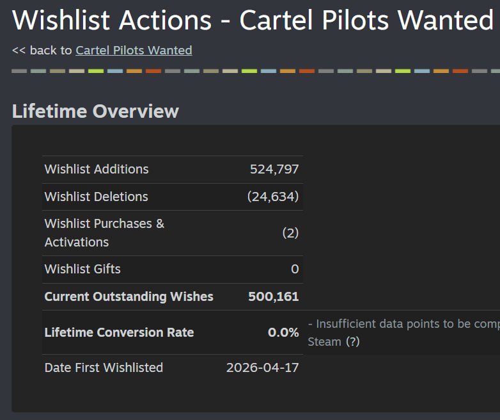Click the (?) help marker after Steam

pos(353,342)
